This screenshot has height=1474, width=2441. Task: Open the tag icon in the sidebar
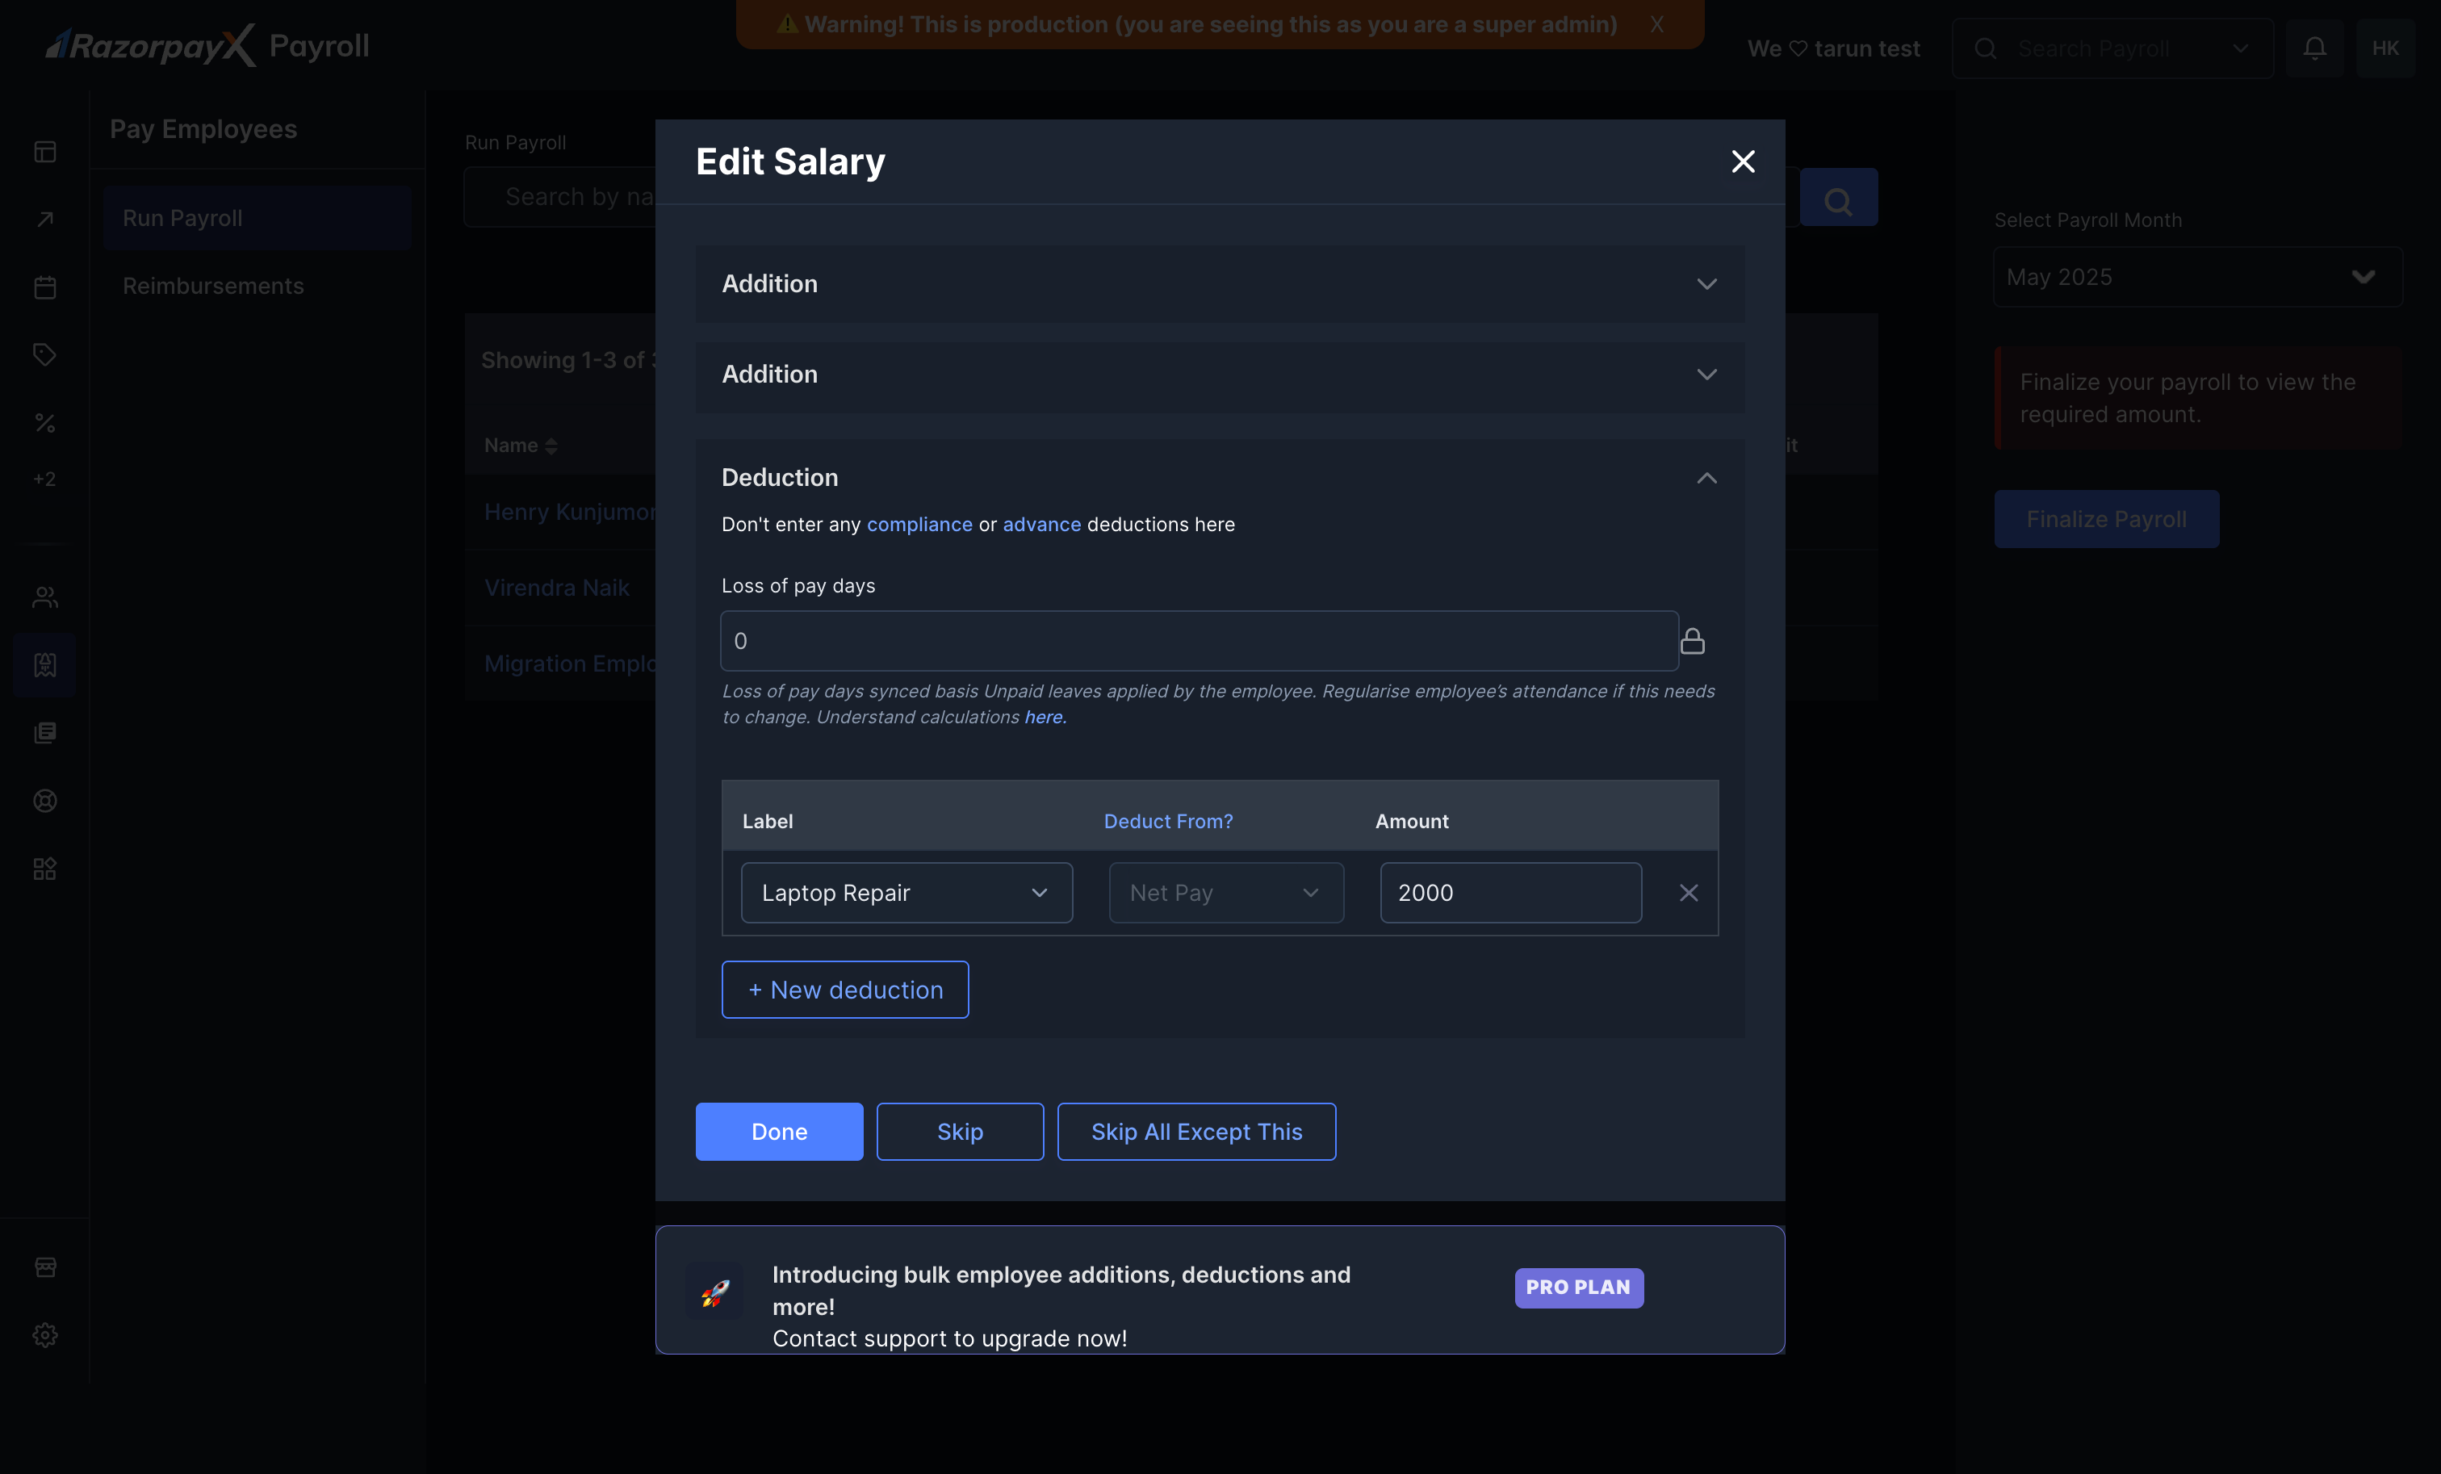(44, 354)
